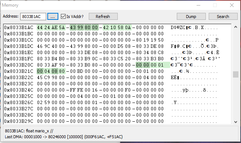Click the Search button

223,17
